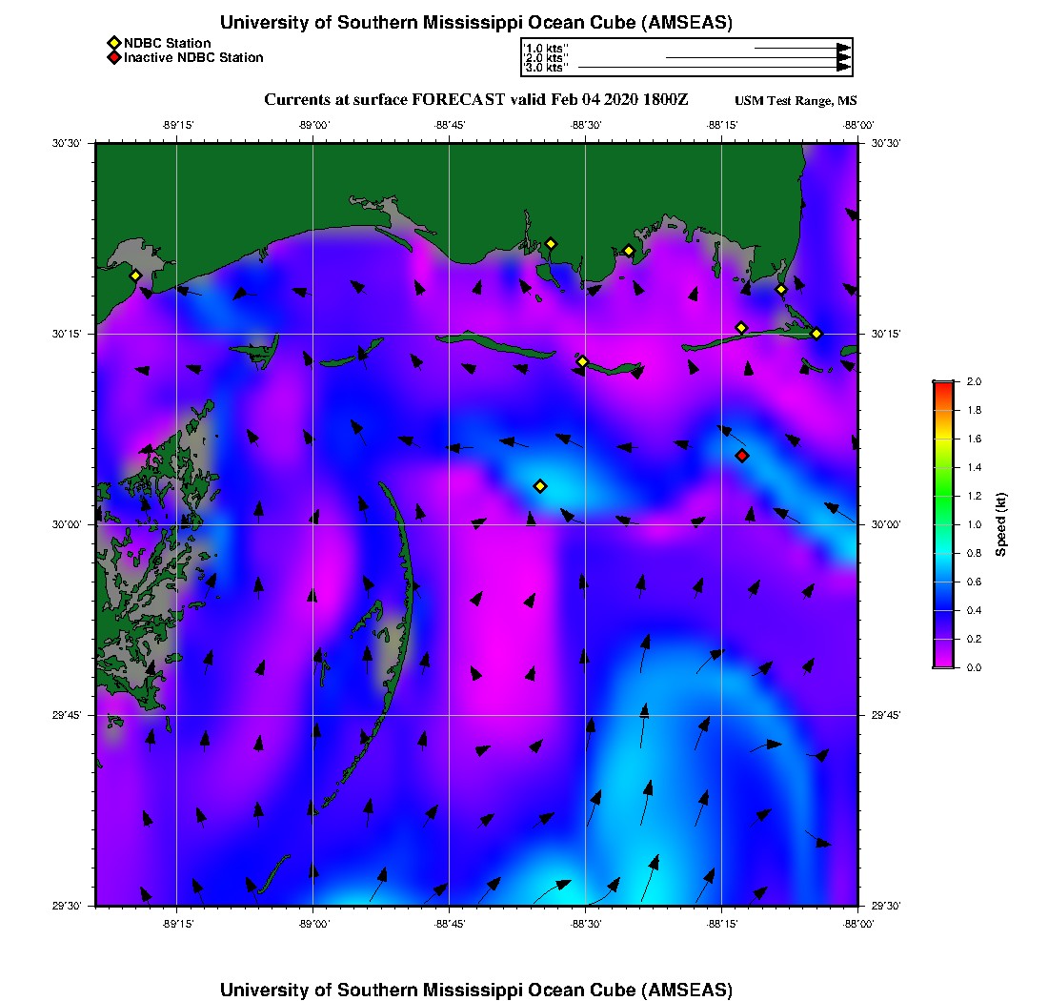Click yellow diamond icon in NDBC Station legend
This screenshot has width=1048, height=1001.
coord(113,43)
